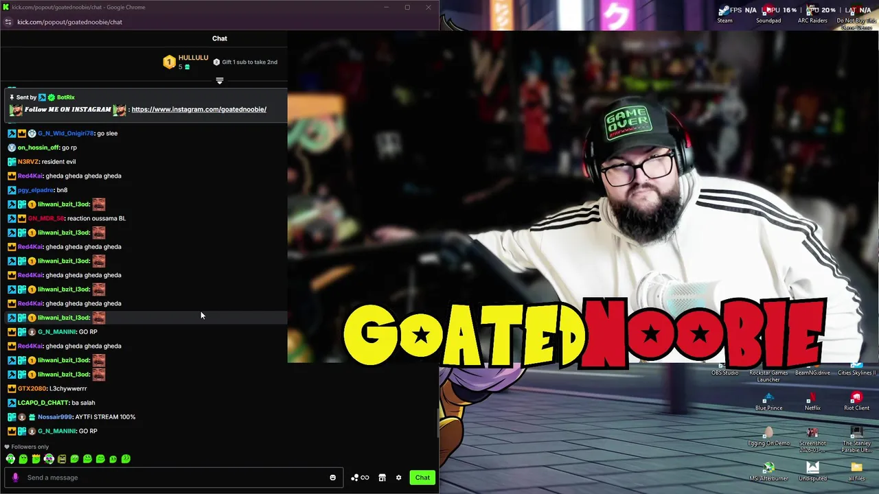Send message with the green Chat button
879x494 pixels.
[422, 478]
